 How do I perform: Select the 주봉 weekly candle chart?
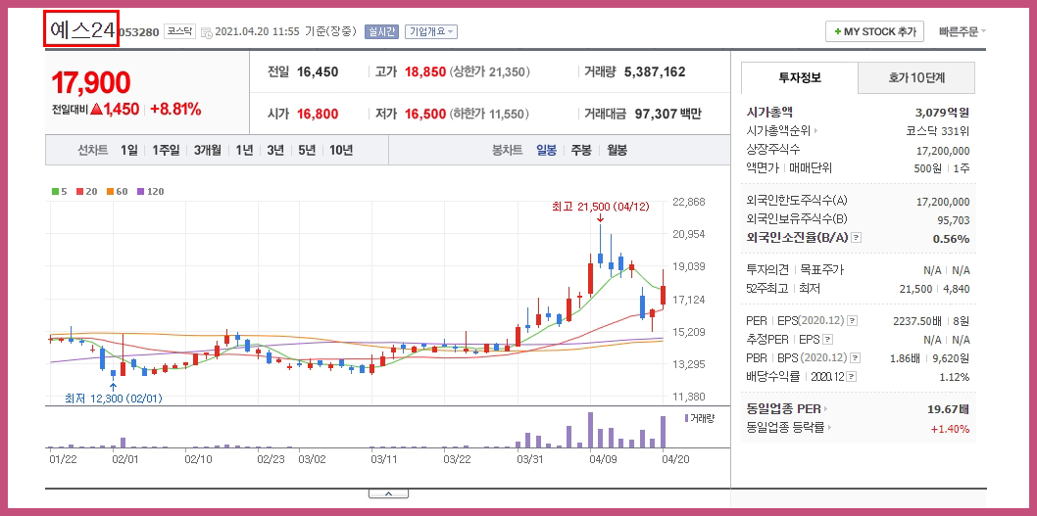(581, 150)
